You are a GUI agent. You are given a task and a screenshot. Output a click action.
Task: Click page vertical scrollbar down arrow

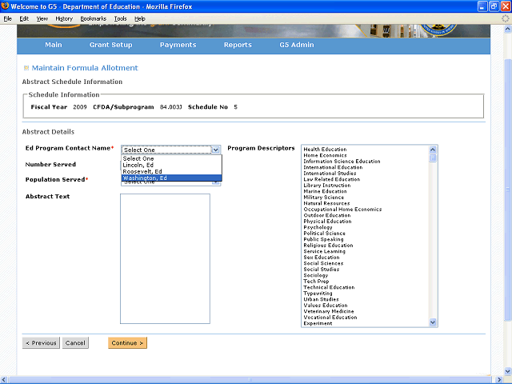tap(508, 371)
